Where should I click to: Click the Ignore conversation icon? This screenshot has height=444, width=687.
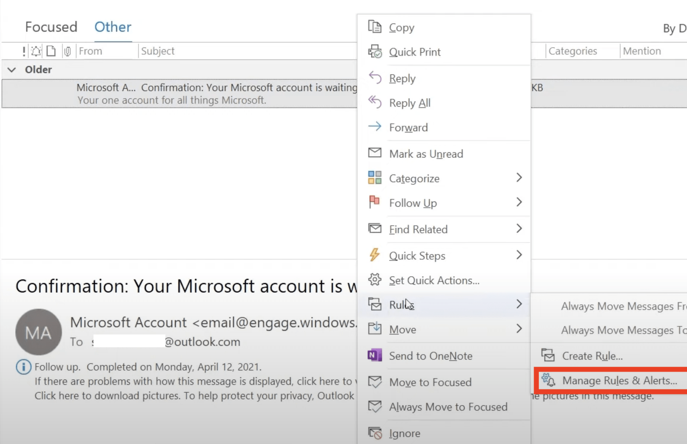(375, 433)
